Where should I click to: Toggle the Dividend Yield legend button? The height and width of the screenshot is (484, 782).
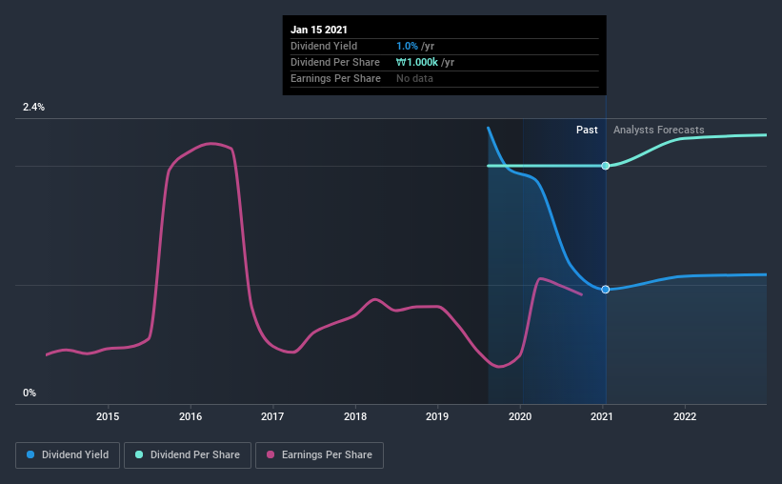pos(68,455)
